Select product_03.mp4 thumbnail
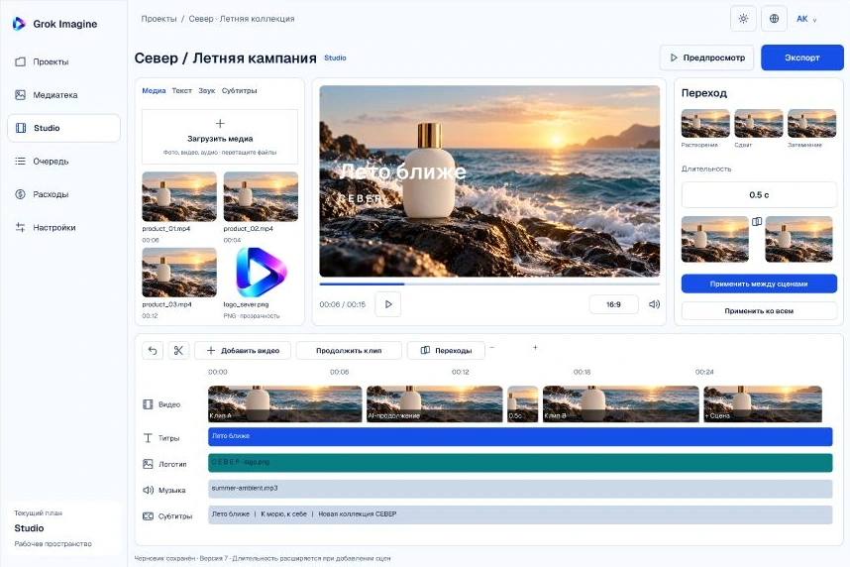The width and height of the screenshot is (850, 567). pyautogui.click(x=179, y=273)
